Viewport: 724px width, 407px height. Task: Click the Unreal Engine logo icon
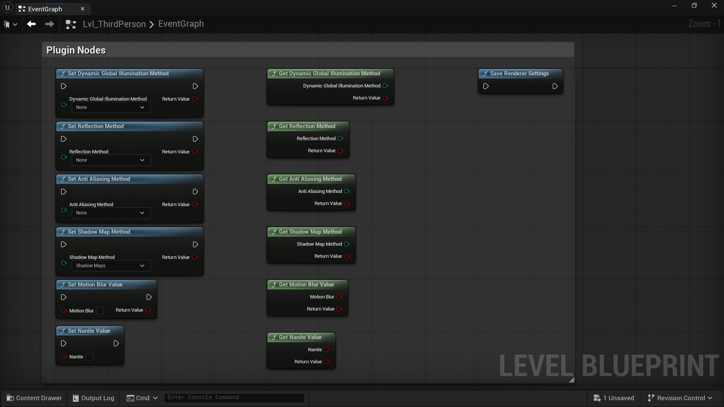(x=7, y=8)
